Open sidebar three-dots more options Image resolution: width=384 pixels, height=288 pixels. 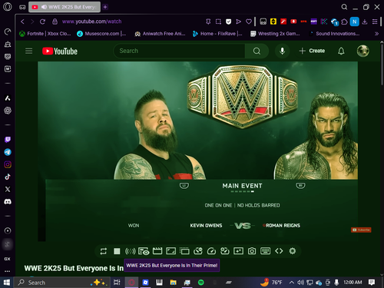coord(8,271)
